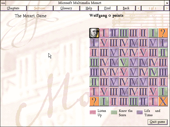Select the orange question mark tile in top row
Screen dimensions: 170x127
tap(163, 33)
